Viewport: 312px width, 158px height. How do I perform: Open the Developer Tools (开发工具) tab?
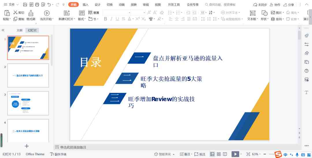174,5
